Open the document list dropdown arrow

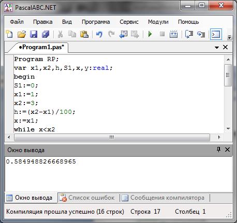click(217, 47)
